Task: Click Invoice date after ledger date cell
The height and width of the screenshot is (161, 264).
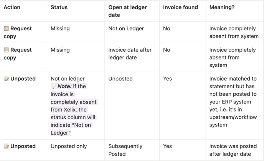Action: click(130, 54)
